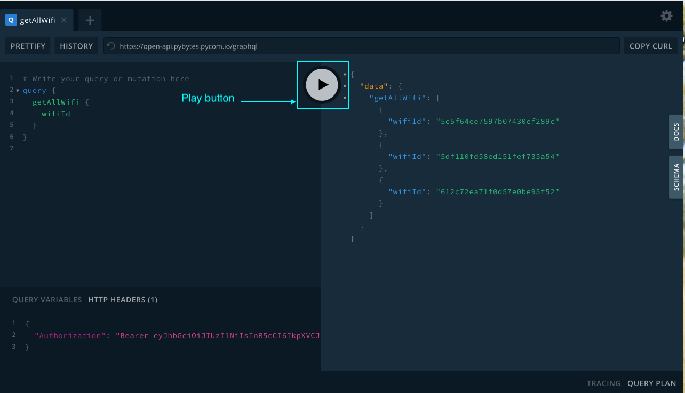Image resolution: width=685 pixels, height=393 pixels.
Task: Close the getAllWifi tab
Action: (x=64, y=20)
